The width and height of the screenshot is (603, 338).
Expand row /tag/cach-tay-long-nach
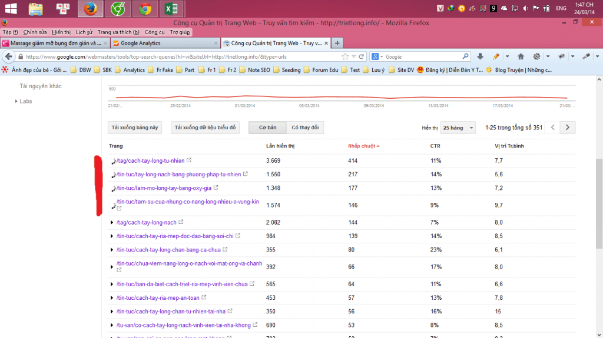[111, 222]
